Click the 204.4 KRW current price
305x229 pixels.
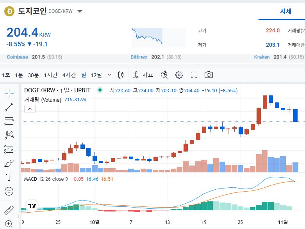click(x=29, y=32)
